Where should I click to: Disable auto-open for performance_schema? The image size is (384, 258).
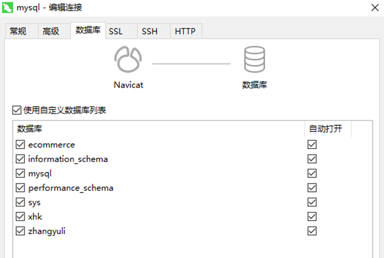point(312,188)
